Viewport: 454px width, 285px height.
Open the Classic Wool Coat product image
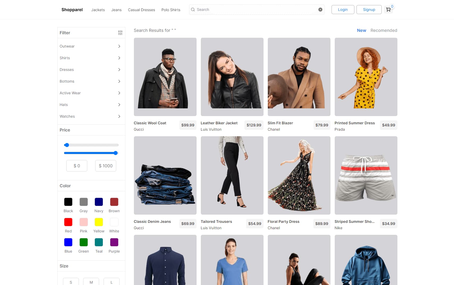pos(165,77)
